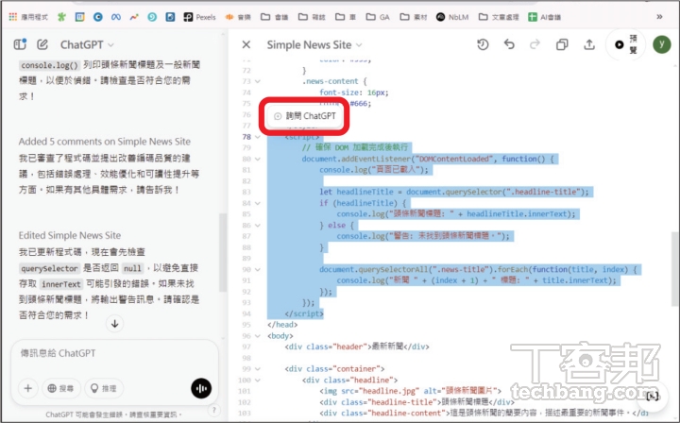680x423 pixels.
Task: Click the green asterisk bookmark icon
Action: pyautogui.click(x=62, y=17)
